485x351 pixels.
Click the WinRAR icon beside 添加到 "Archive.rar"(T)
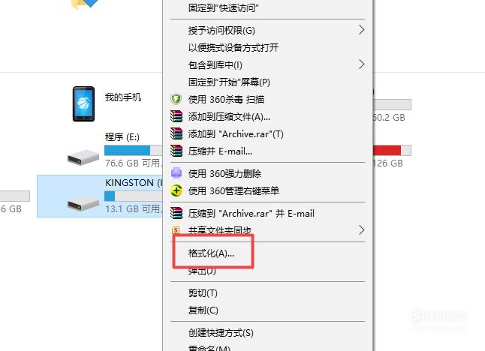click(x=176, y=133)
